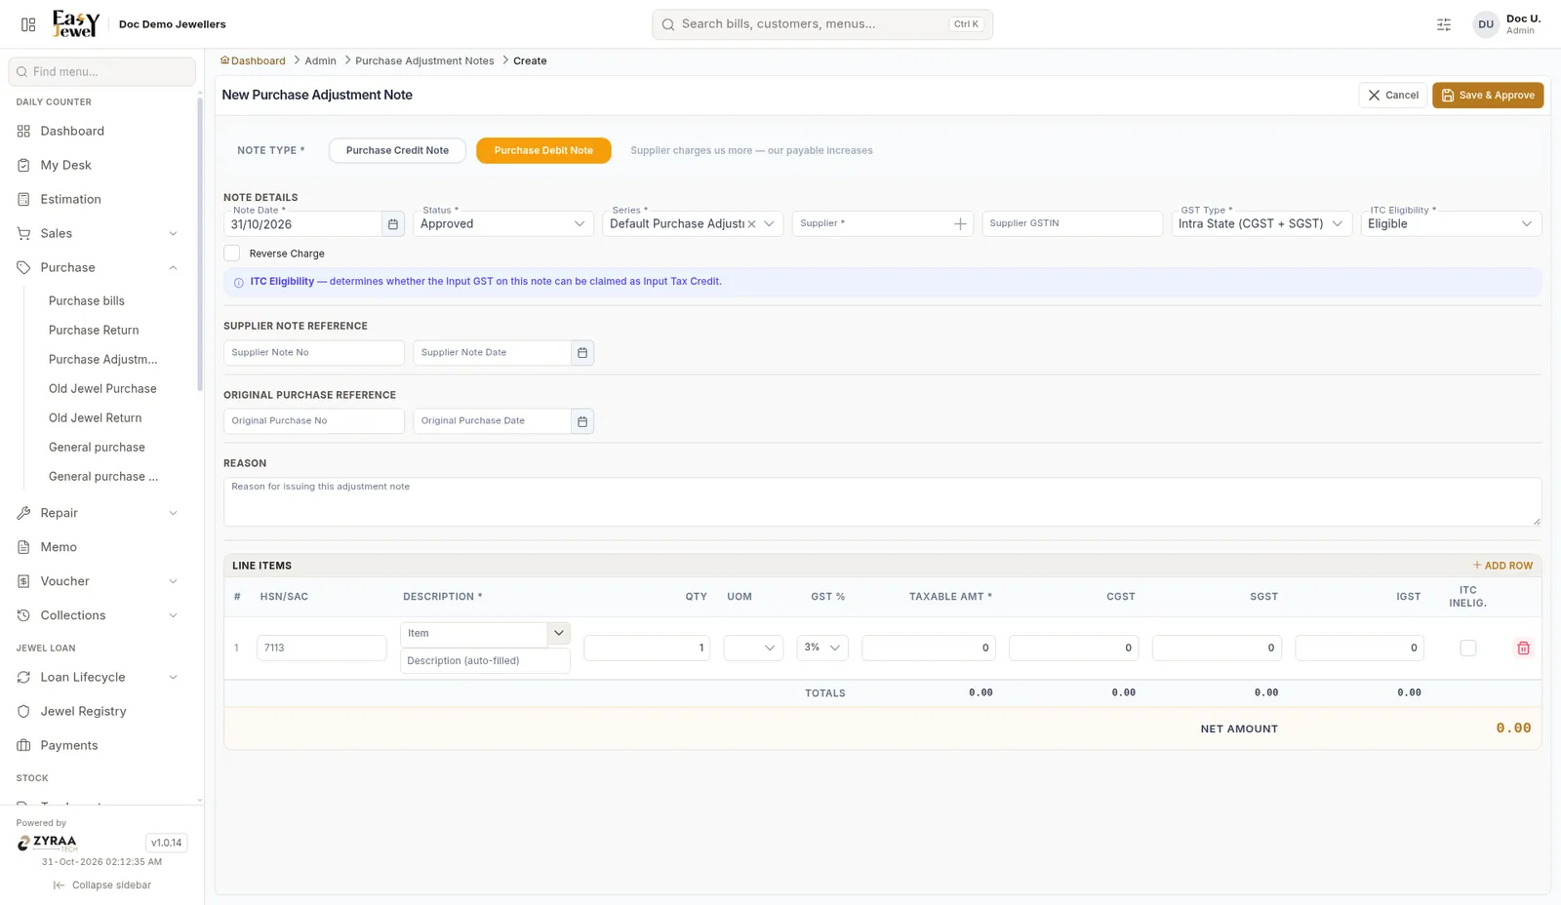The height and width of the screenshot is (905, 1561).
Task: Open the settings sliders icon in header
Action: (x=1444, y=24)
